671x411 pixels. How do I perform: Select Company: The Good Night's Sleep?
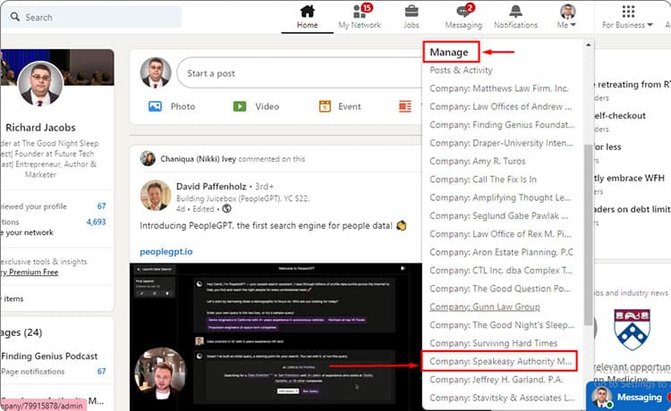tap(502, 325)
